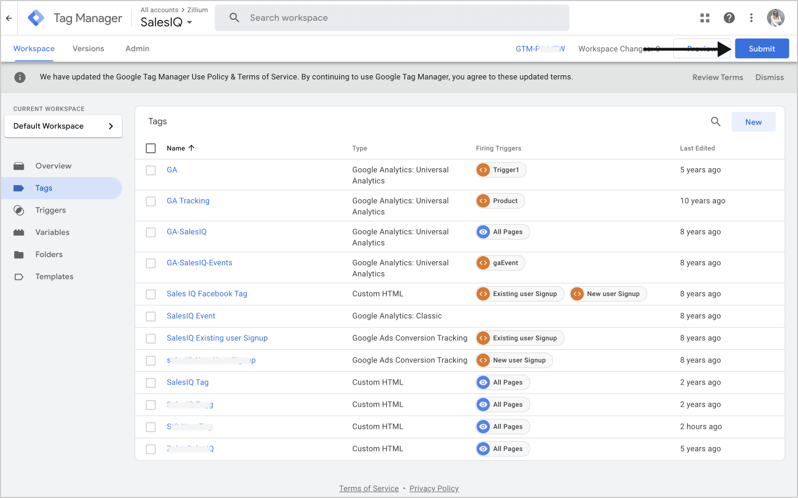This screenshot has height=498, width=798.
Task: Open the Privacy Policy link
Action: 434,489
